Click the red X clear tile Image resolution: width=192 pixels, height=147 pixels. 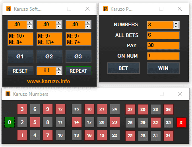(181, 122)
